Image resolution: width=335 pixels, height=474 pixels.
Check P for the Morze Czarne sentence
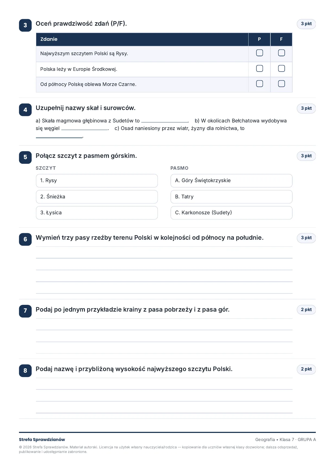point(259,84)
